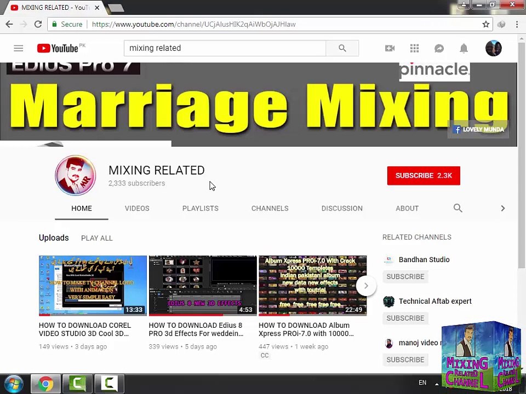Open a new browser tab
The height and width of the screenshot is (394, 526).
116,8
